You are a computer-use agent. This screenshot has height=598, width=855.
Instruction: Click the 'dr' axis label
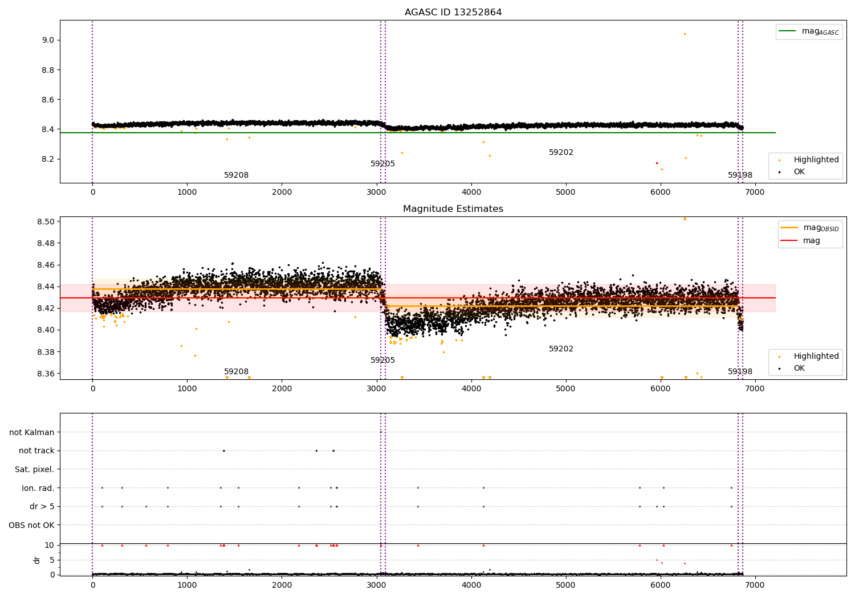coord(37,560)
